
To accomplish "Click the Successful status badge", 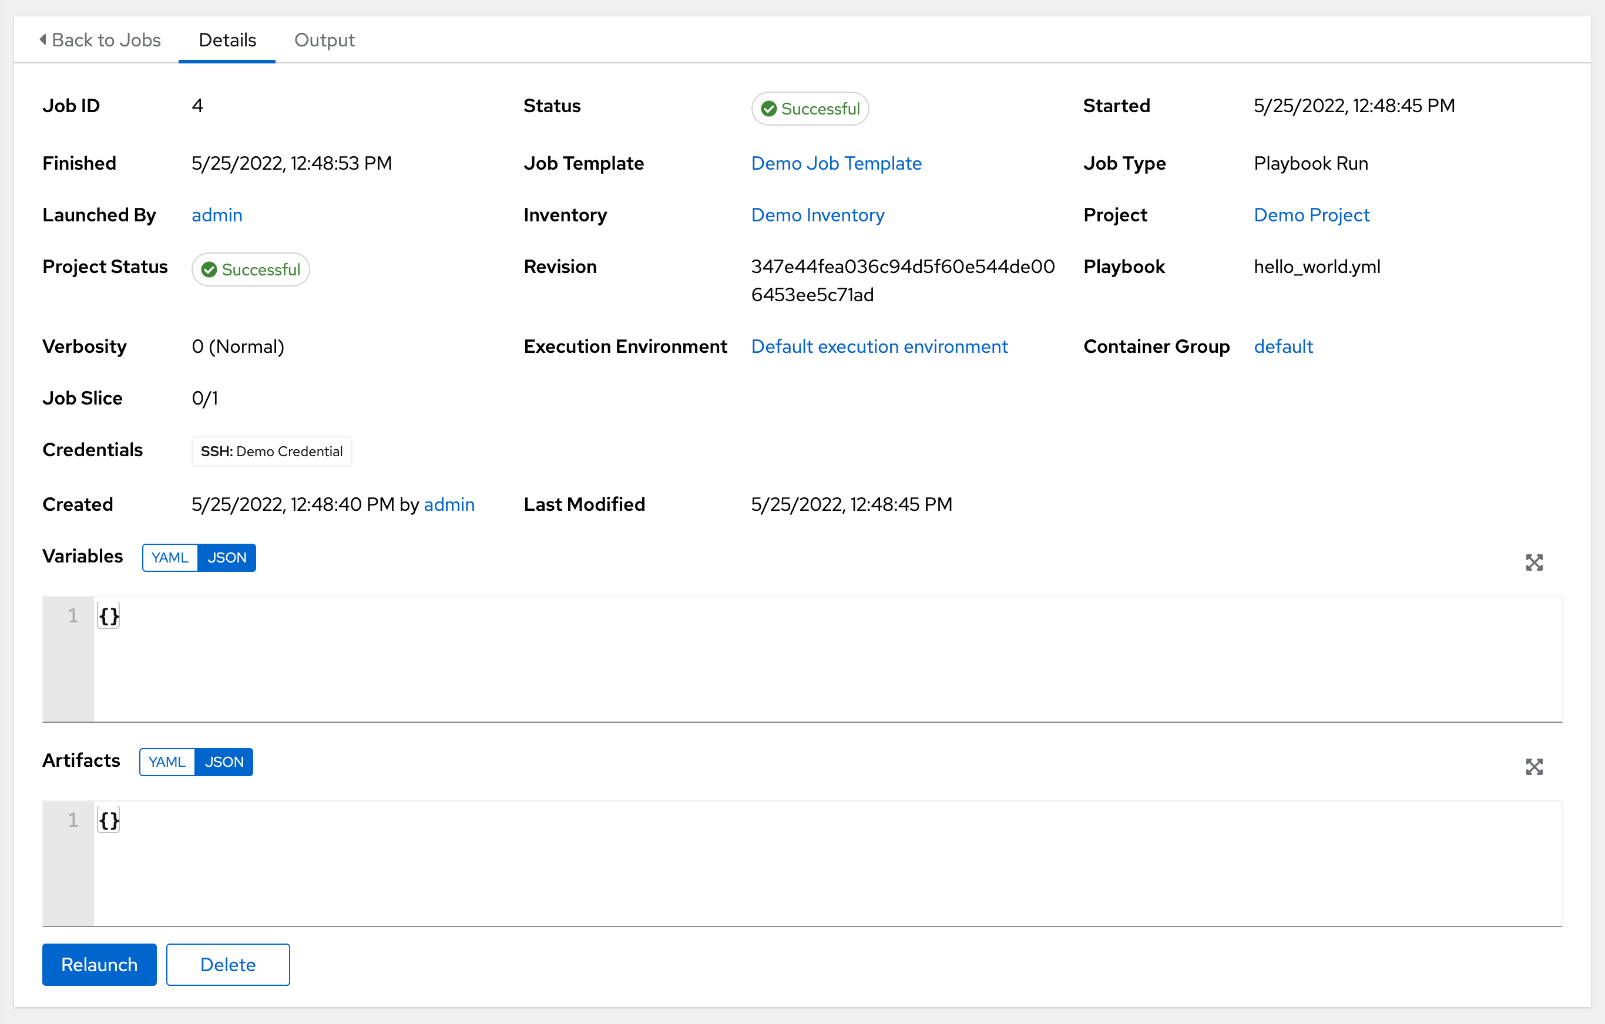I will [810, 108].
